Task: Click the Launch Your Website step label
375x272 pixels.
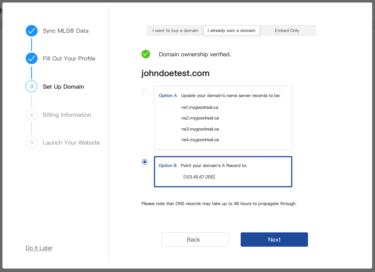Action: (71, 143)
